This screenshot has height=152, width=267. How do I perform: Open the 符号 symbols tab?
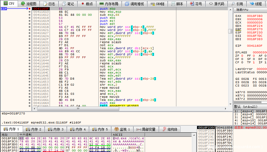pos(196,4)
